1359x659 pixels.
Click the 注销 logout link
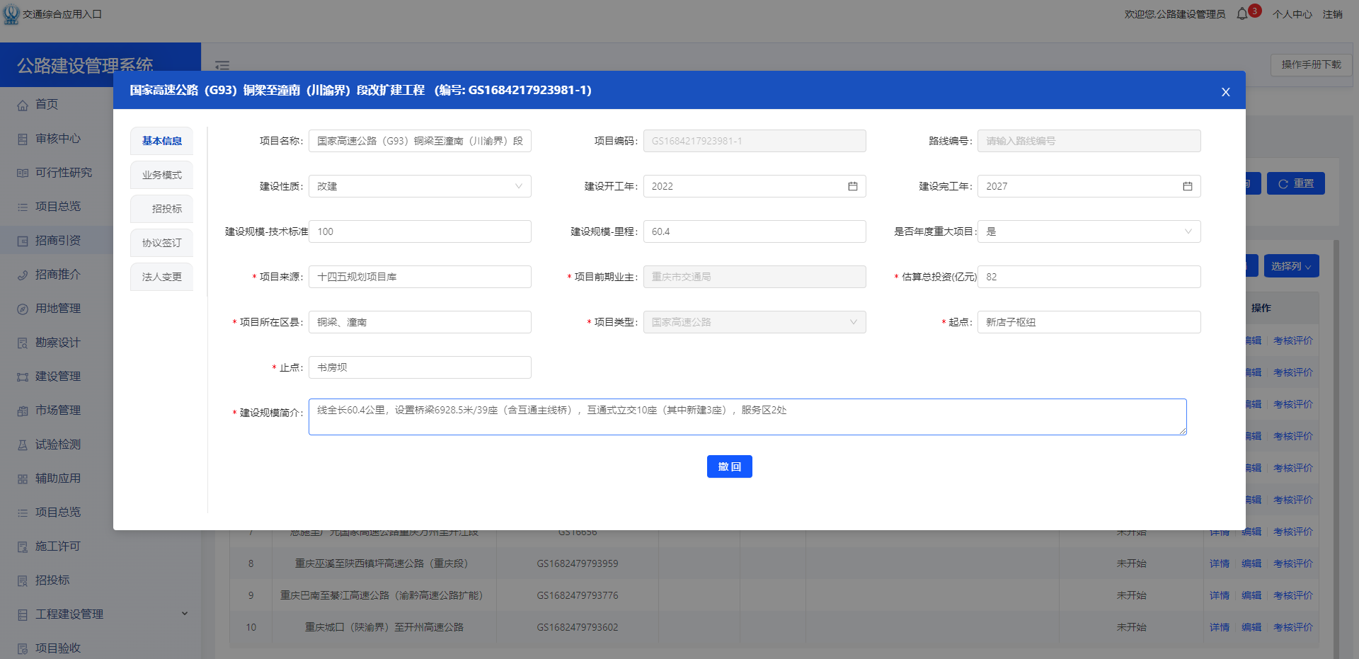(1333, 14)
